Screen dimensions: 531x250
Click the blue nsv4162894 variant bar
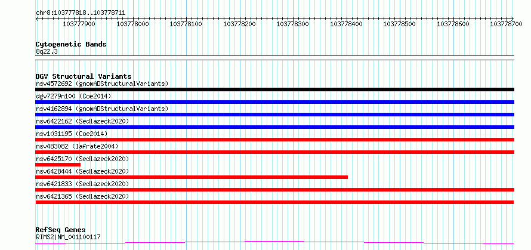point(274,115)
